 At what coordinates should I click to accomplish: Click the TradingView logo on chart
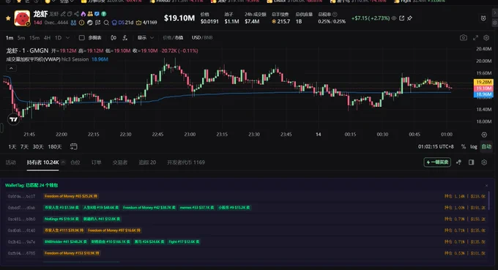coord(14,119)
